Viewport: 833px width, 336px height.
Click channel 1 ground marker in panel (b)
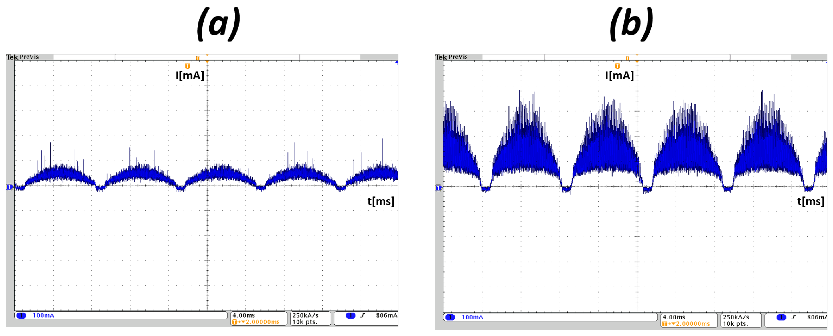click(x=438, y=188)
